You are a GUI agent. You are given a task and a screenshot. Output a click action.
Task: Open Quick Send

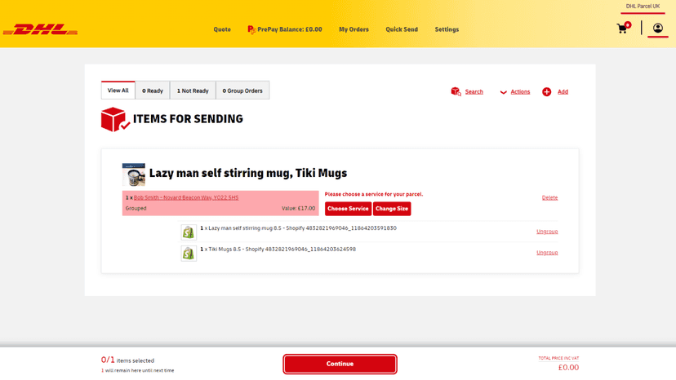tap(402, 29)
